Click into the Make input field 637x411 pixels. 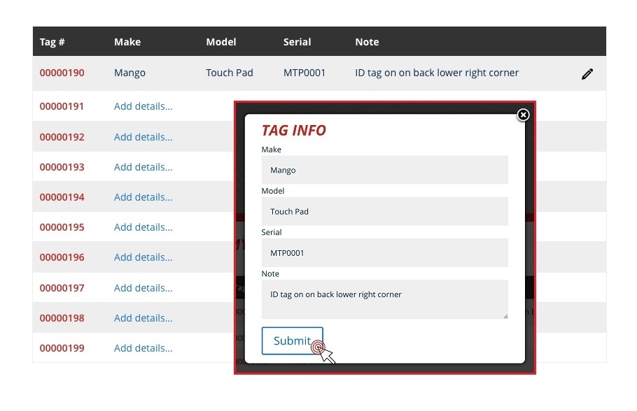pos(384,170)
